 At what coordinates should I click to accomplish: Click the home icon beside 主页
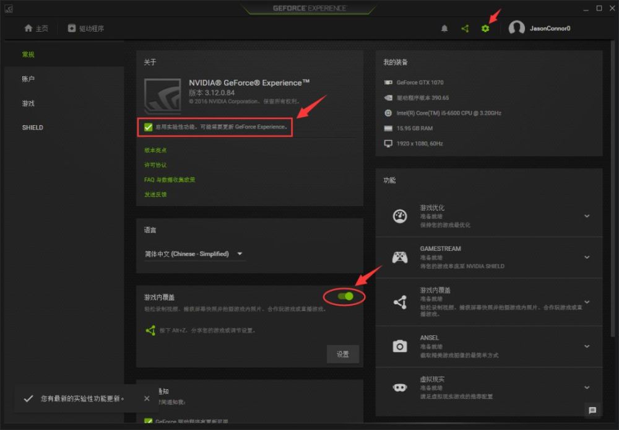pyautogui.click(x=28, y=28)
